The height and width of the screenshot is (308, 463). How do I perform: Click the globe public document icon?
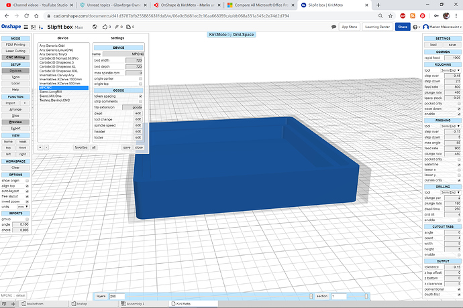pyautogui.click(x=95, y=27)
